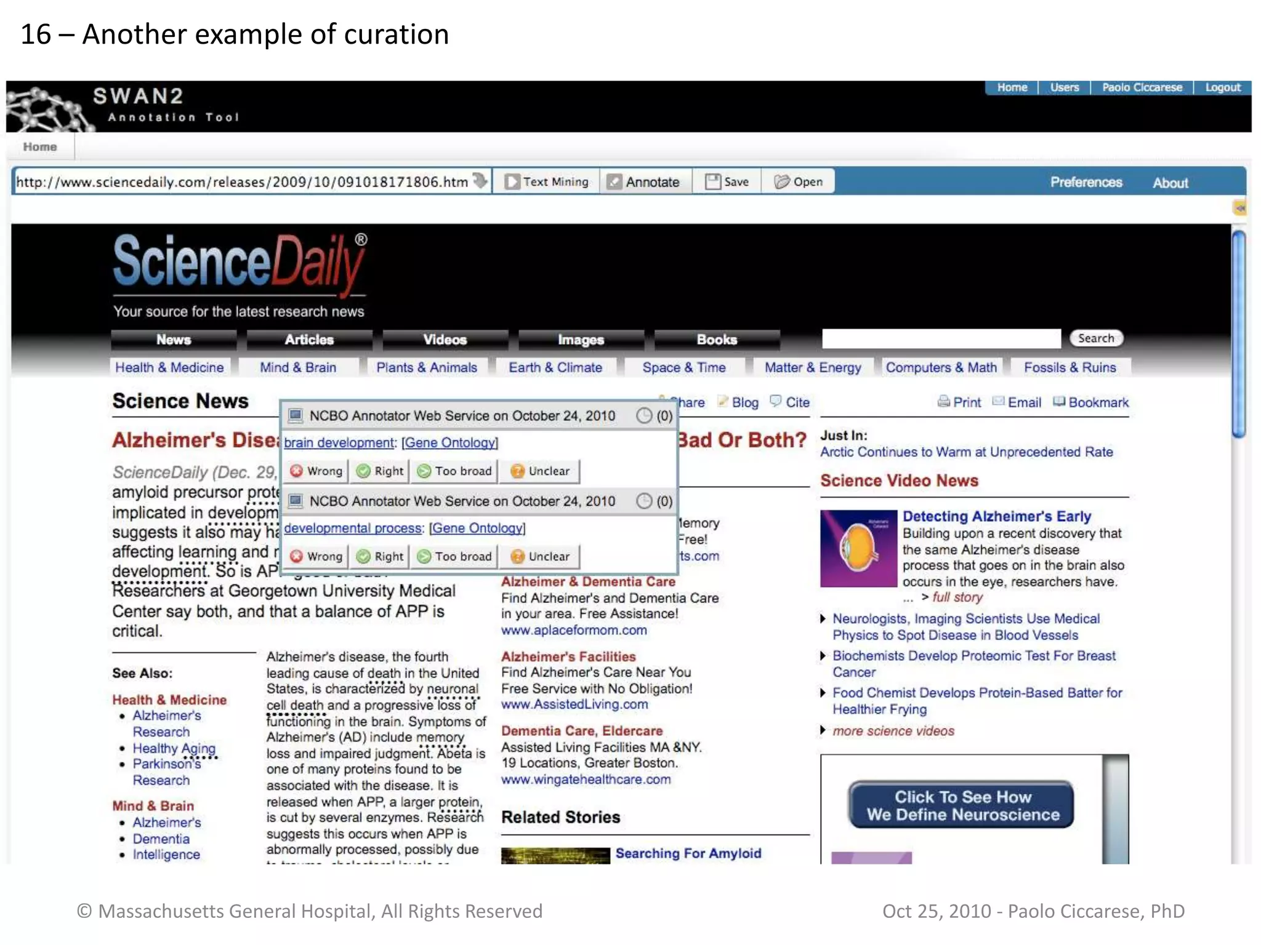Flag brain development annotation as Unclear

[x=539, y=471]
